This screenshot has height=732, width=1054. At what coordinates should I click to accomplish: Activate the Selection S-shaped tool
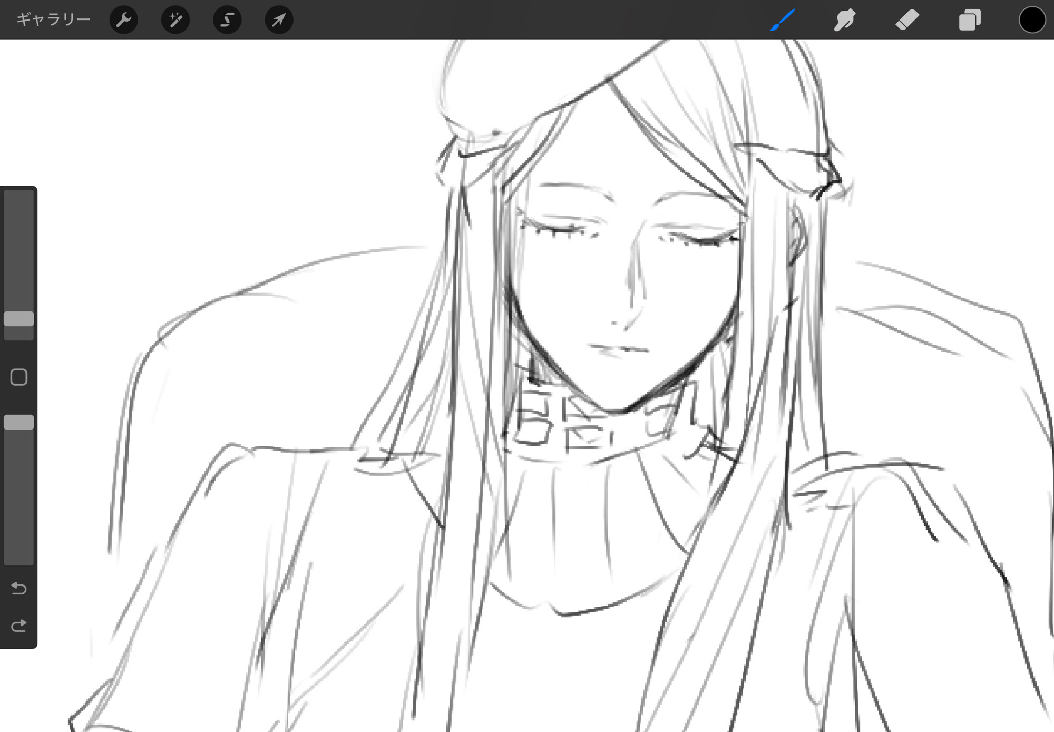pos(227,20)
